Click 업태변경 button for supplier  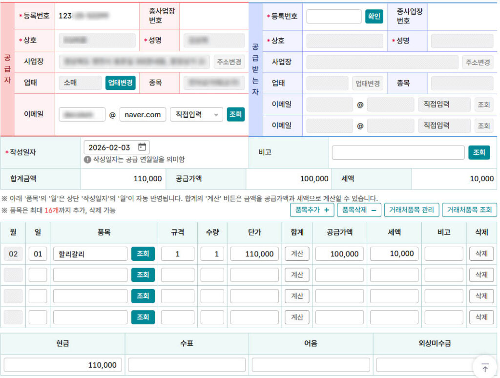click(x=120, y=83)
